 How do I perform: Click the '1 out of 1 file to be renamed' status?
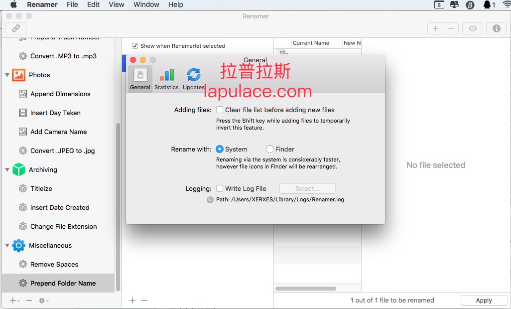392,300
